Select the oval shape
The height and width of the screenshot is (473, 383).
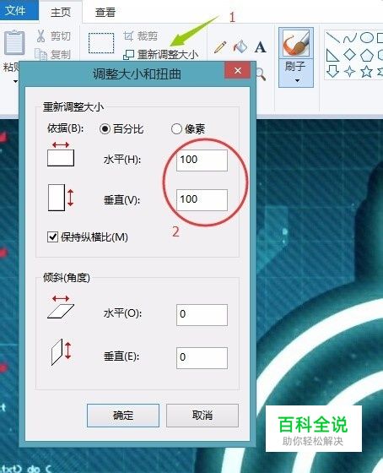pos(366,37)
